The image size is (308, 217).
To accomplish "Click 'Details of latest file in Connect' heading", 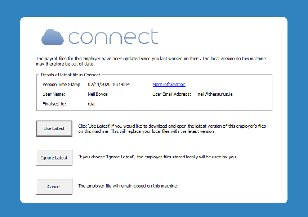I will click(x=70, y=75).
